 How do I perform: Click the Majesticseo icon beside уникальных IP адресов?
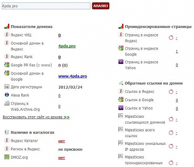(121, 143)
